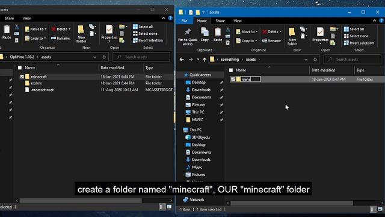This screenshot has height=217, width=385.
Task: Expand address history dropdown in right window
Action: (306, 60)
